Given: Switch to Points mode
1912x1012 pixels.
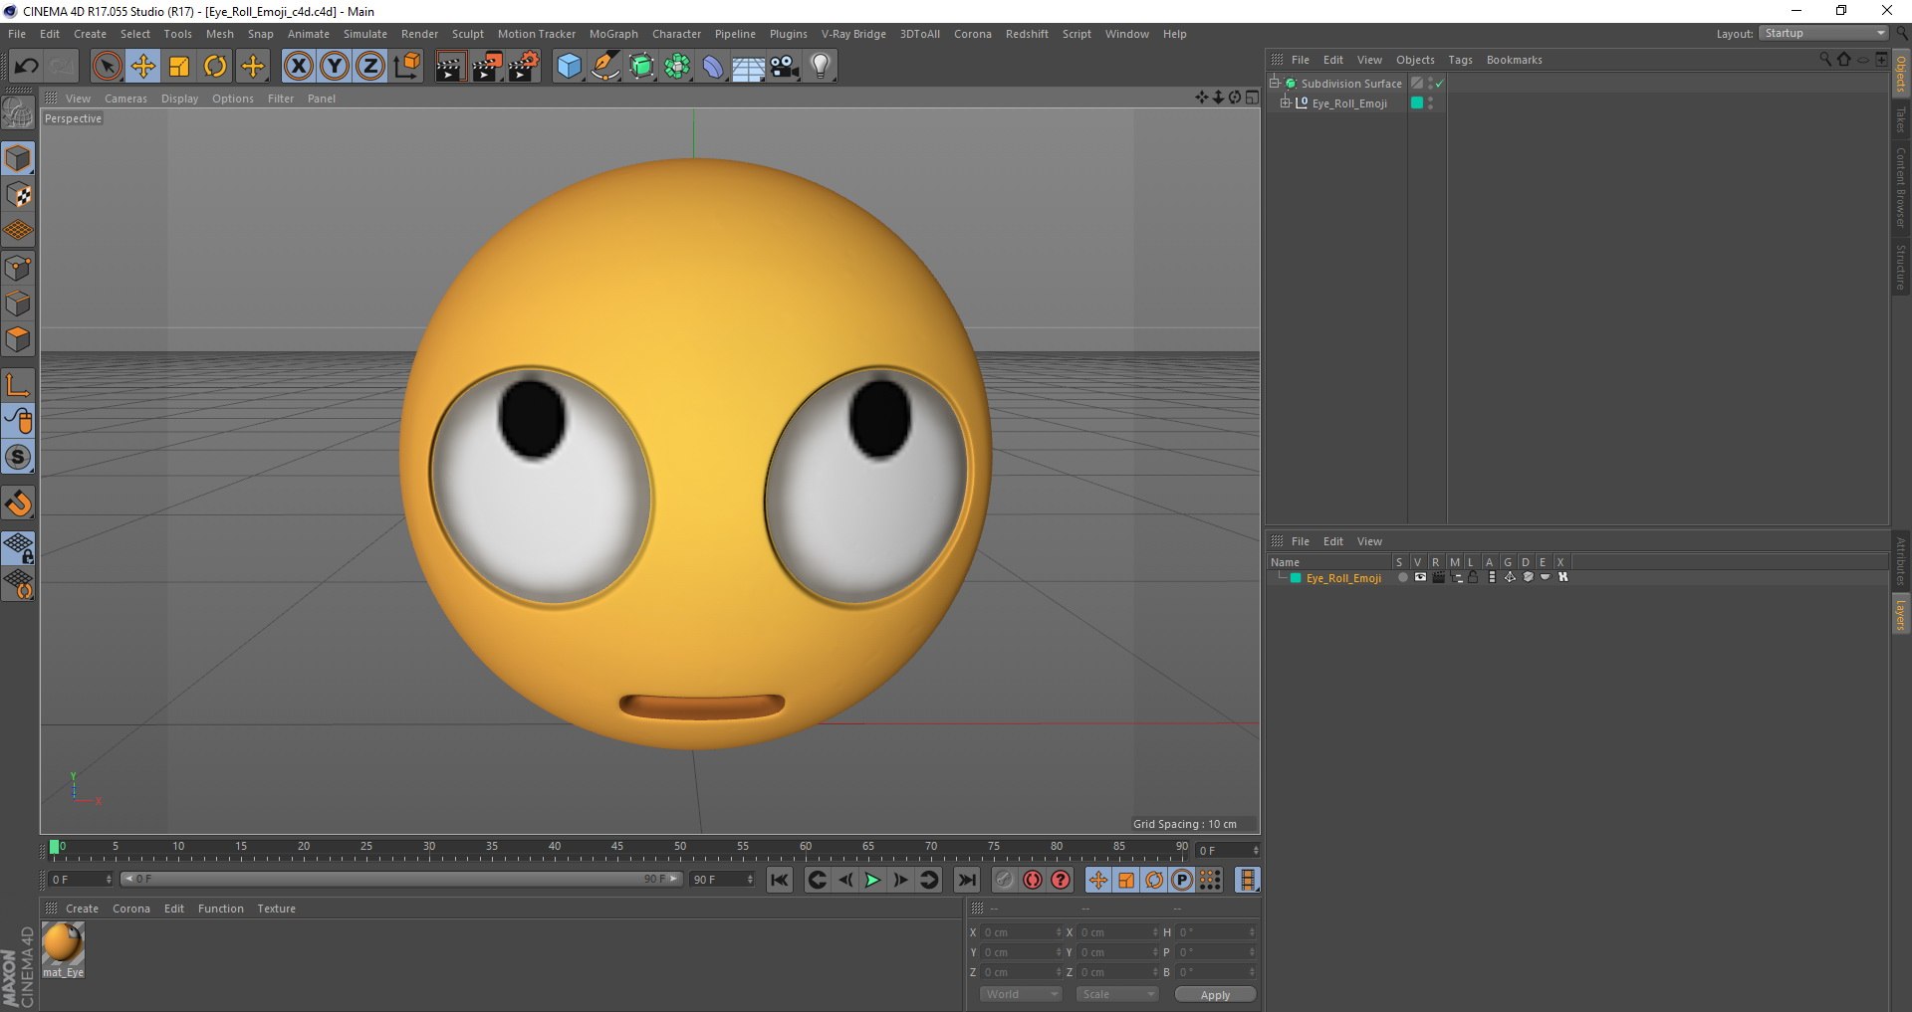Looking at the screenshot, I should pos(18,268).
